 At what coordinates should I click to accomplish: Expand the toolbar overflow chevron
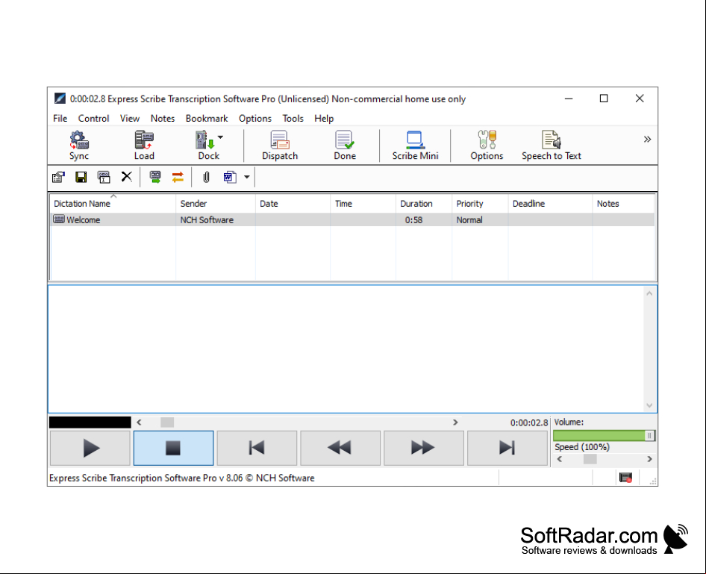647,139
